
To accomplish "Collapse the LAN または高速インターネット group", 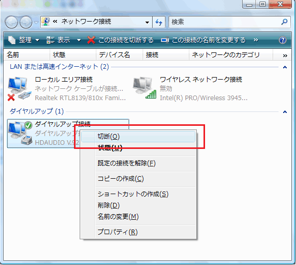I will (285, 67).
